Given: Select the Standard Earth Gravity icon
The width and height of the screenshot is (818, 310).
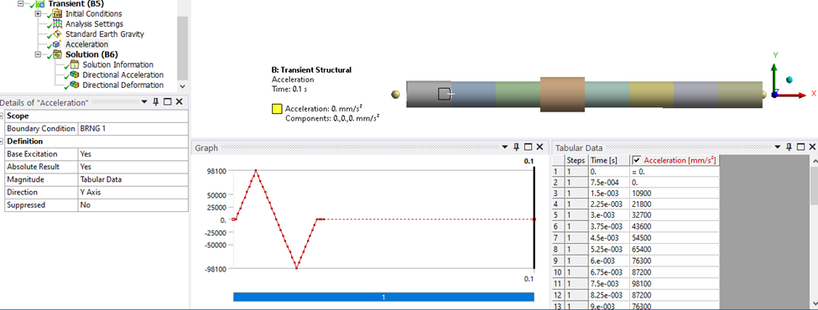Looking at the screenshot, I should pos(58,34).
